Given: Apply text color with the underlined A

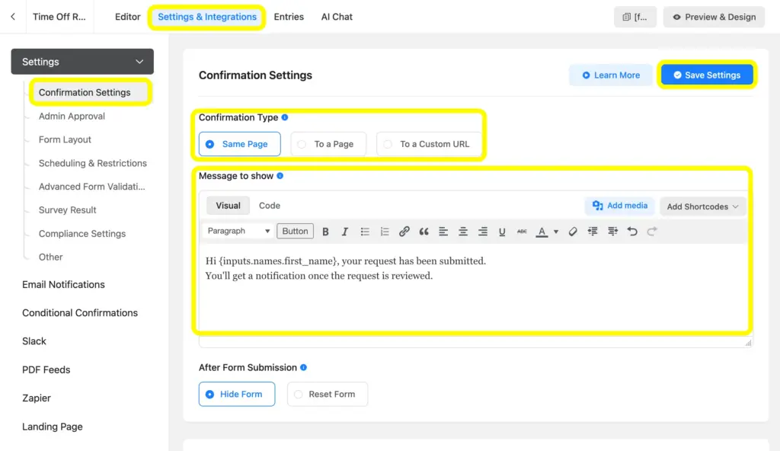Looking at the screenshot, I should coord(542,232).
